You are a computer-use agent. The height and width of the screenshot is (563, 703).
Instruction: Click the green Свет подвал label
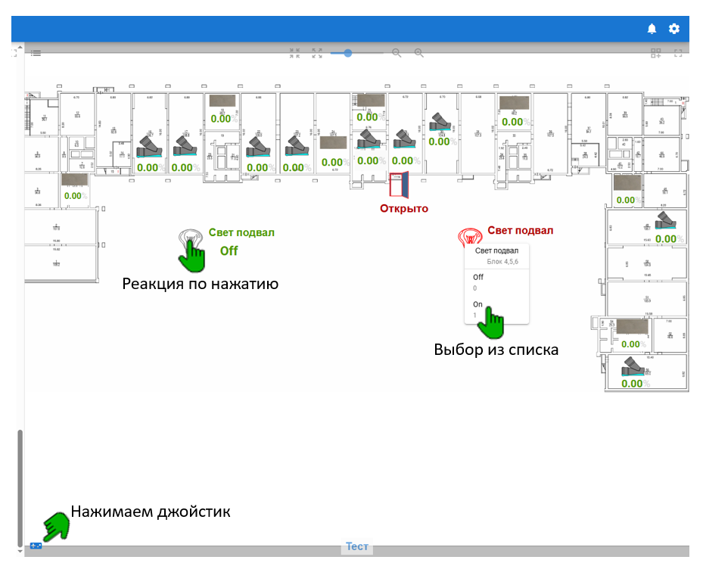241,232
